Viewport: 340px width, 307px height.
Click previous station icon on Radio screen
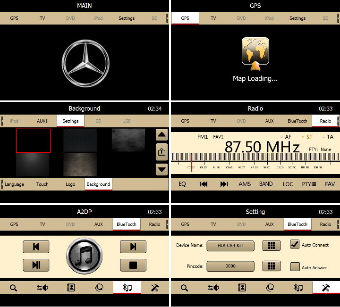pos(203,184)
